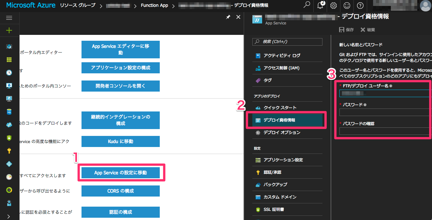Open All resources via the grid sidebar icon
This screenshot has height=220, width=432.
pyautogui.click(x=9, y=60)
